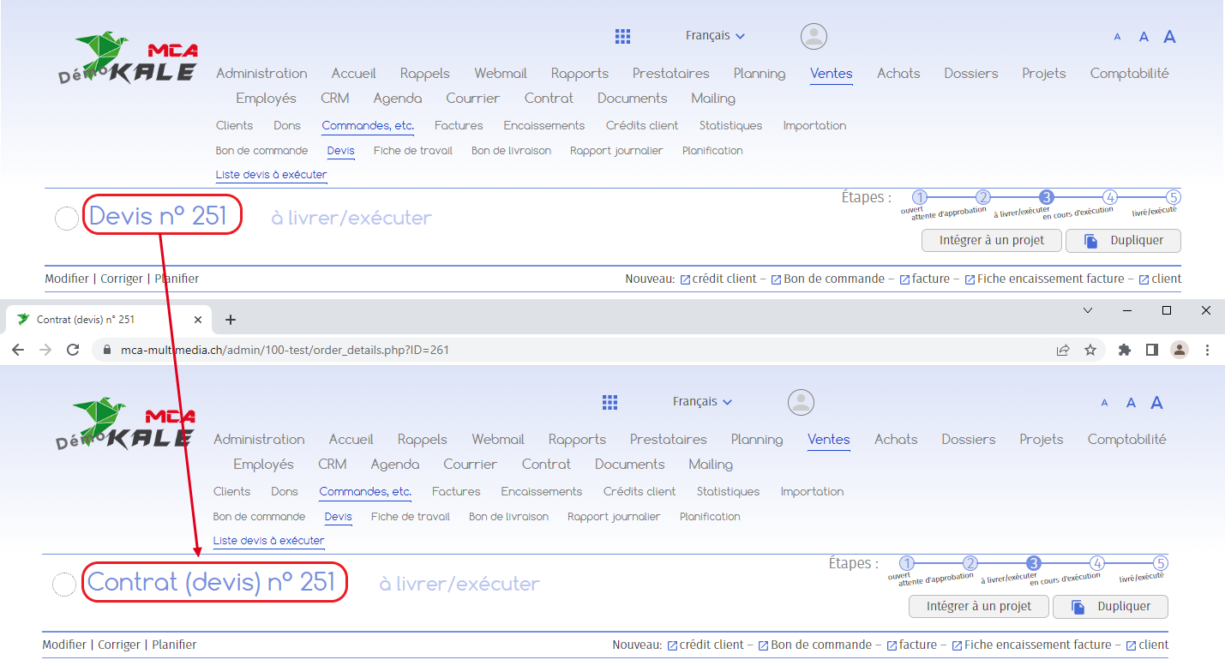Viewport: 1225px width, 666px height.
Task: Open the Chrome three-dot menu
Action: (1207, 350)
